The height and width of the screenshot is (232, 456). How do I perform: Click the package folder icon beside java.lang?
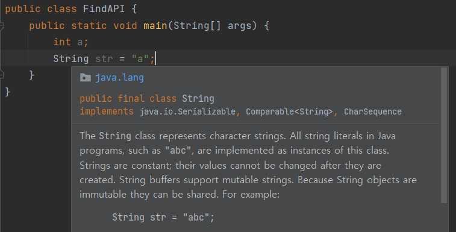pos(85,78)
